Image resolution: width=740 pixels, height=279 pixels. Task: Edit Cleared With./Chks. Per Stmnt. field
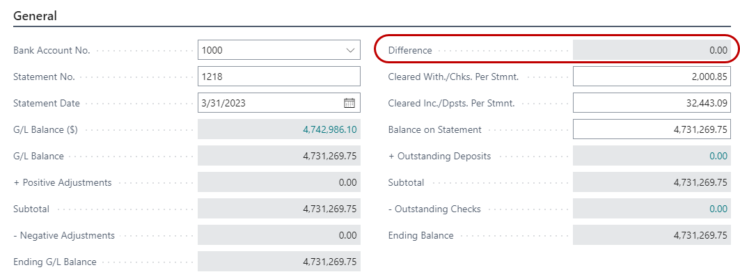coord(653,77)
